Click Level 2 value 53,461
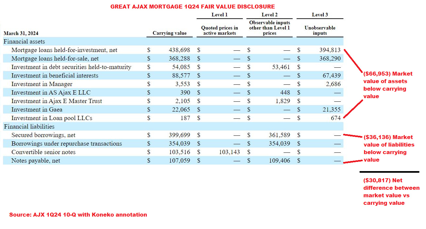 pos(281,67)
